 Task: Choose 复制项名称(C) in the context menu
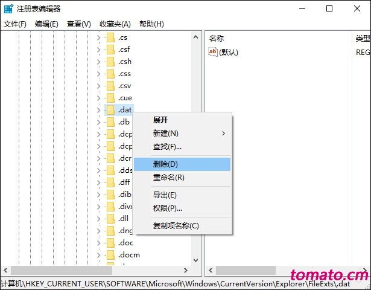coord(182,226)
